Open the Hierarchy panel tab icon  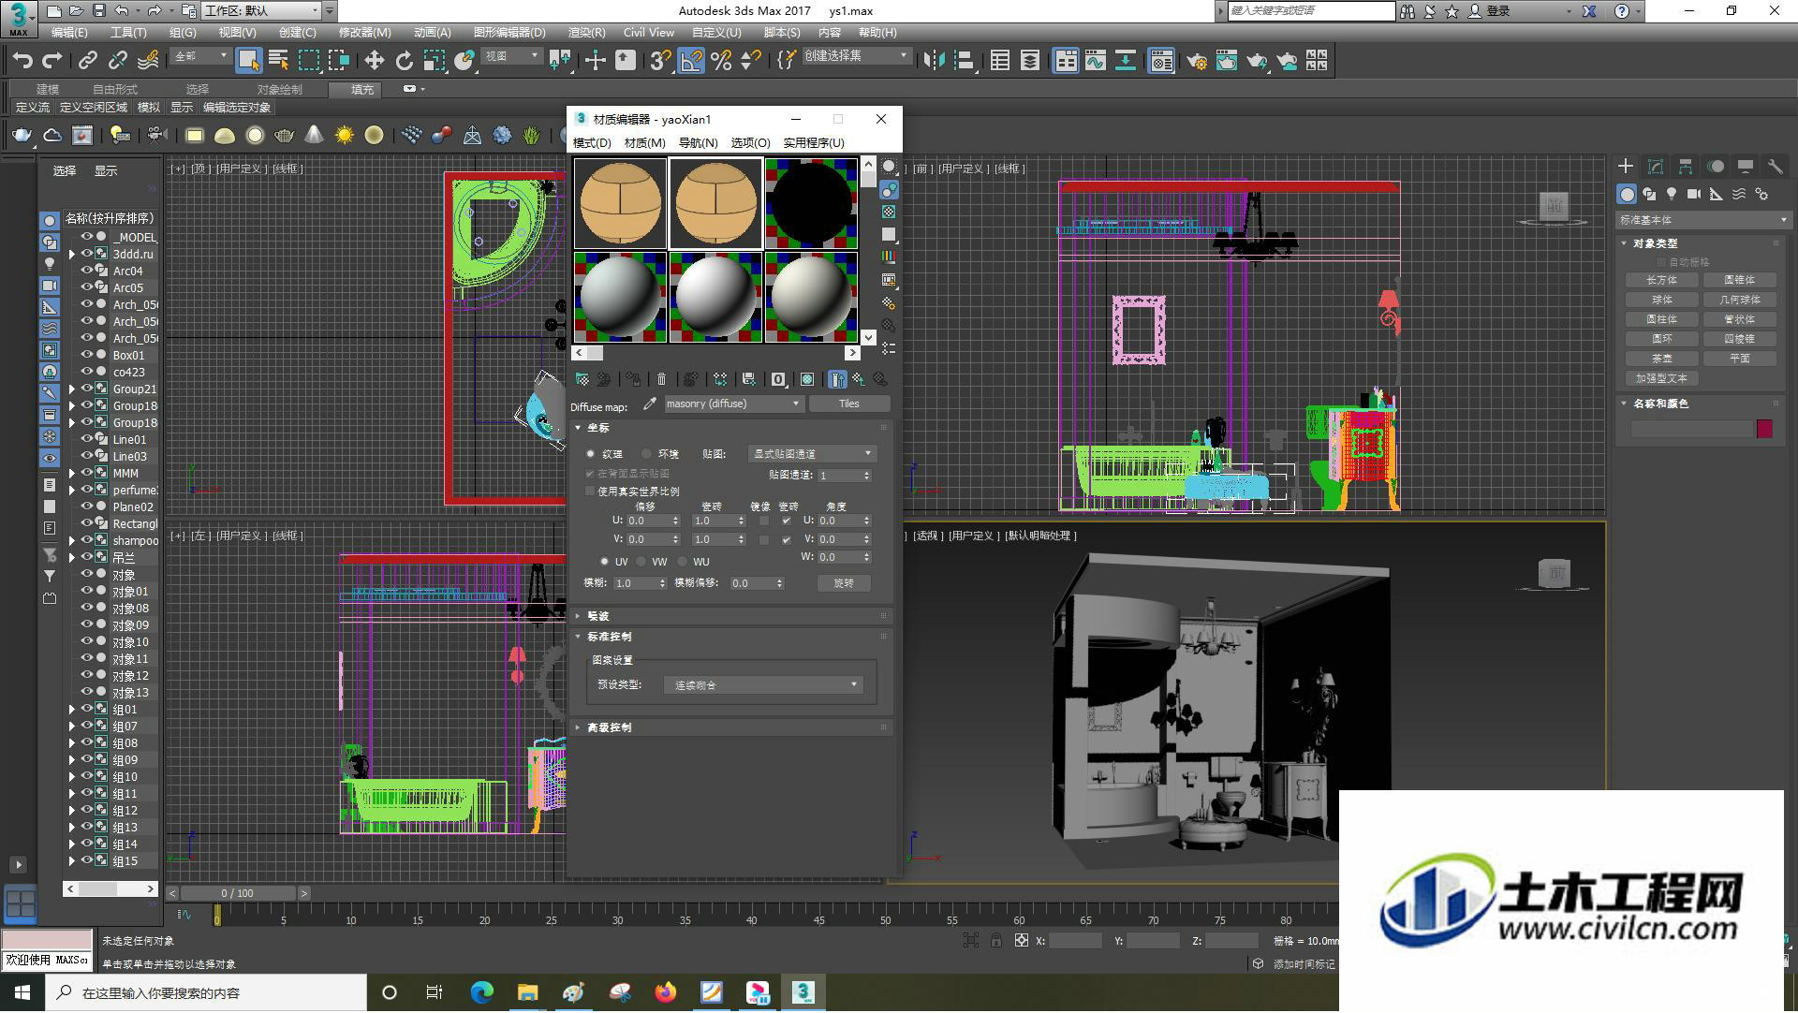pos(1686,167)
